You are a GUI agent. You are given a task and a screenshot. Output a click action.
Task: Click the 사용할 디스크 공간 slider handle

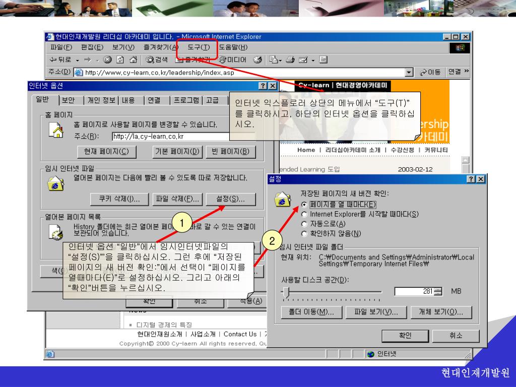286,292
